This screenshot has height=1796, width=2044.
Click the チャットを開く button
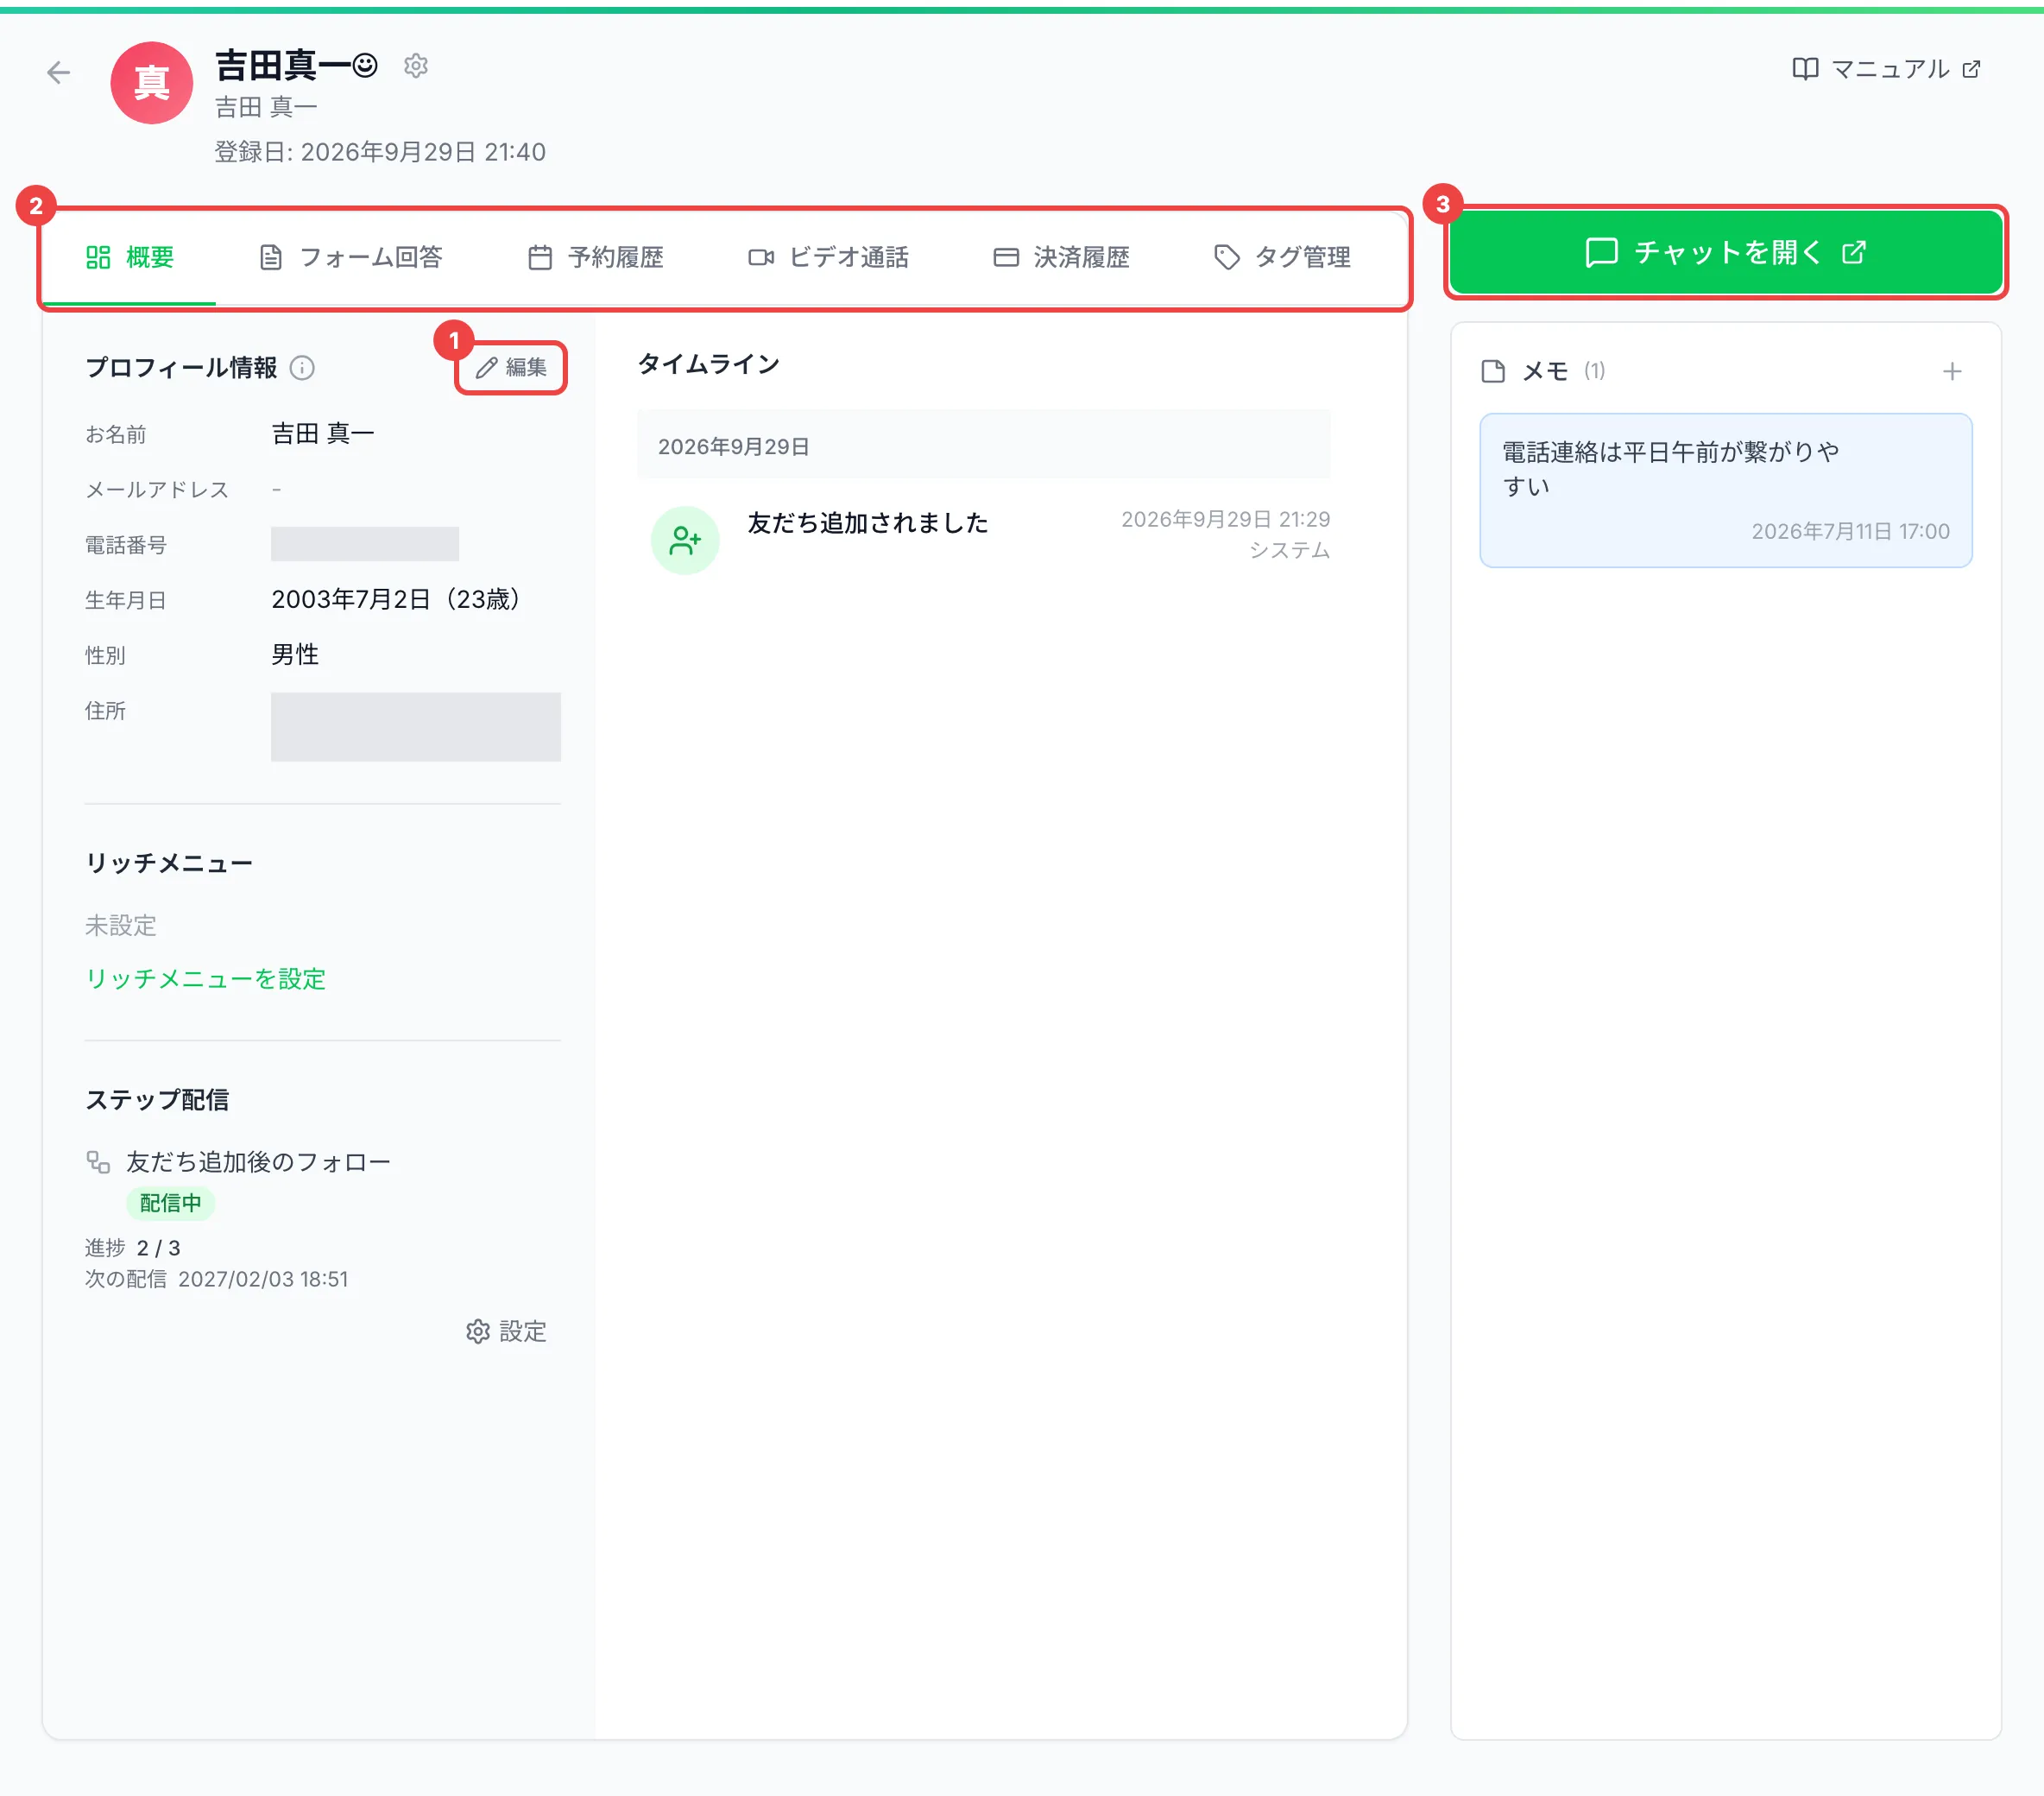pyautogui.click(x=1726, y=252)
